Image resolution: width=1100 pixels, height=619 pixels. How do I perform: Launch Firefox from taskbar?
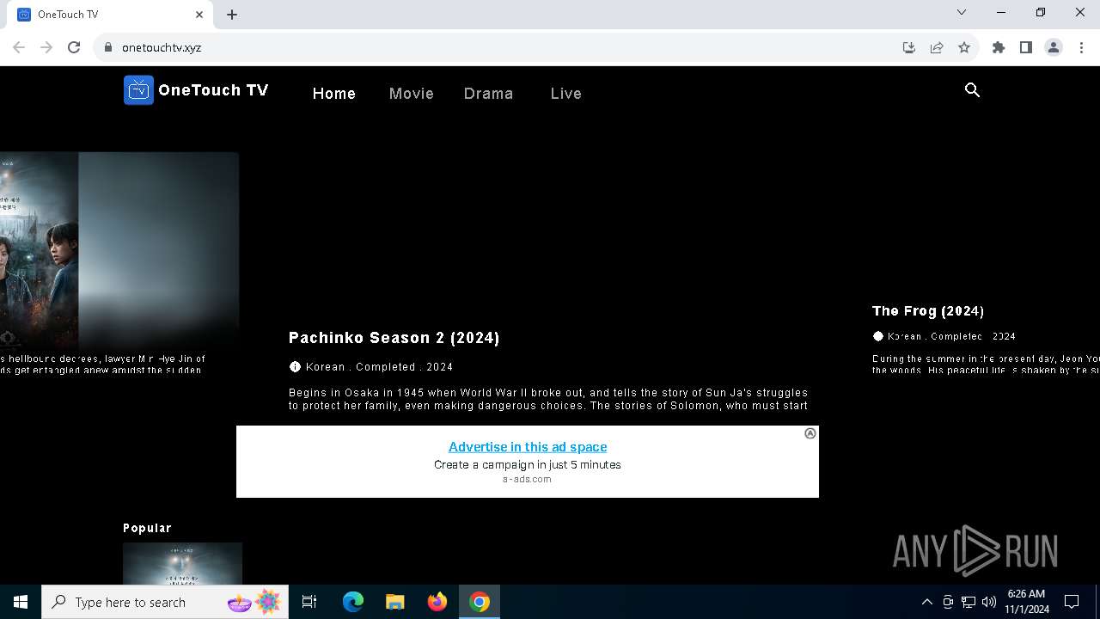click(437, 602)
